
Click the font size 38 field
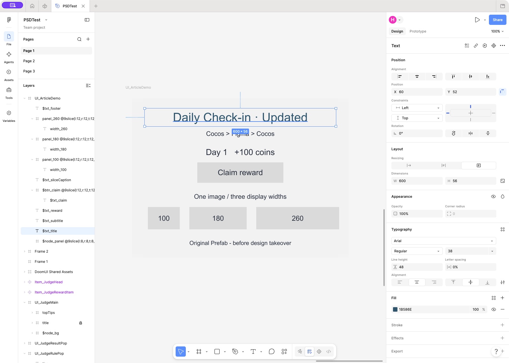(467, 251)
